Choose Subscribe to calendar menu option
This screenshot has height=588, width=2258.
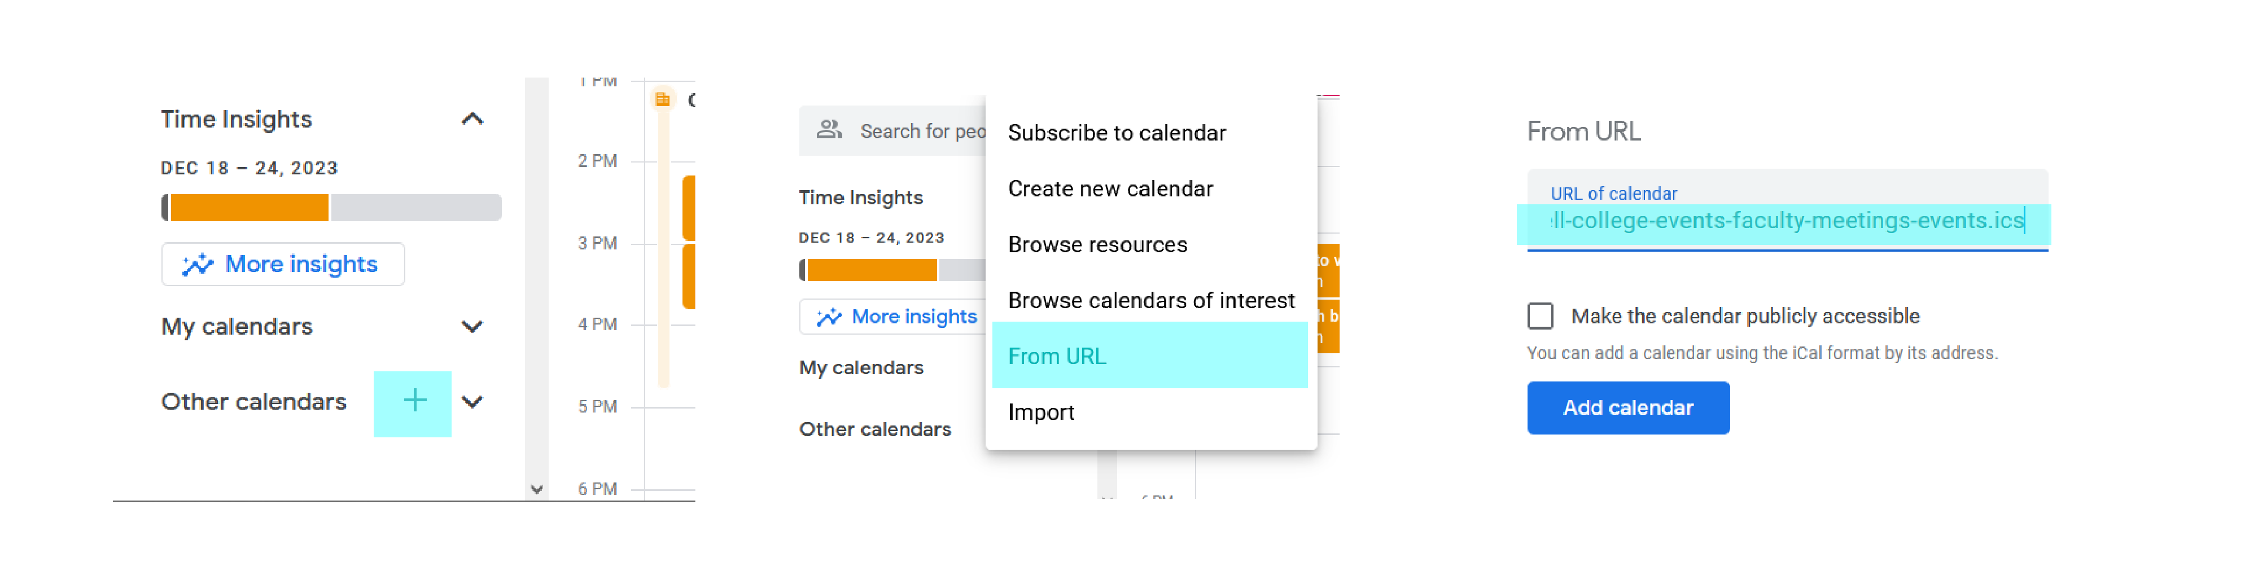(x=1116, y=133)
